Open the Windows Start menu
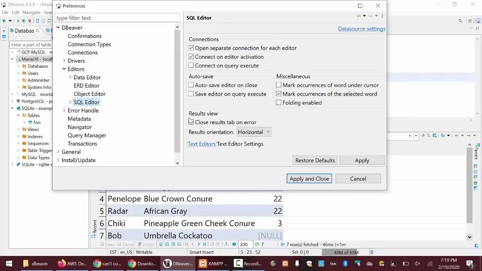Viewport: 482px width, 271px height. point(9,263)
